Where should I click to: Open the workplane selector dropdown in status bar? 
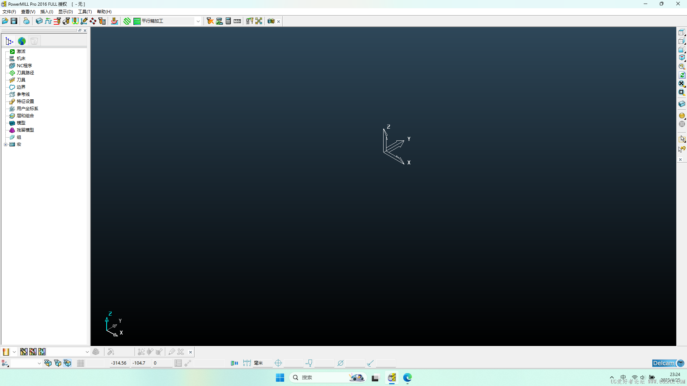(x=39, y=363)
